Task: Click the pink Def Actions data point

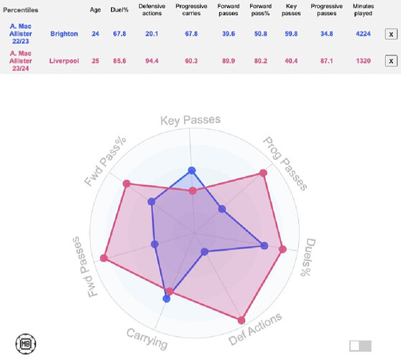Action: pos(241,320)
